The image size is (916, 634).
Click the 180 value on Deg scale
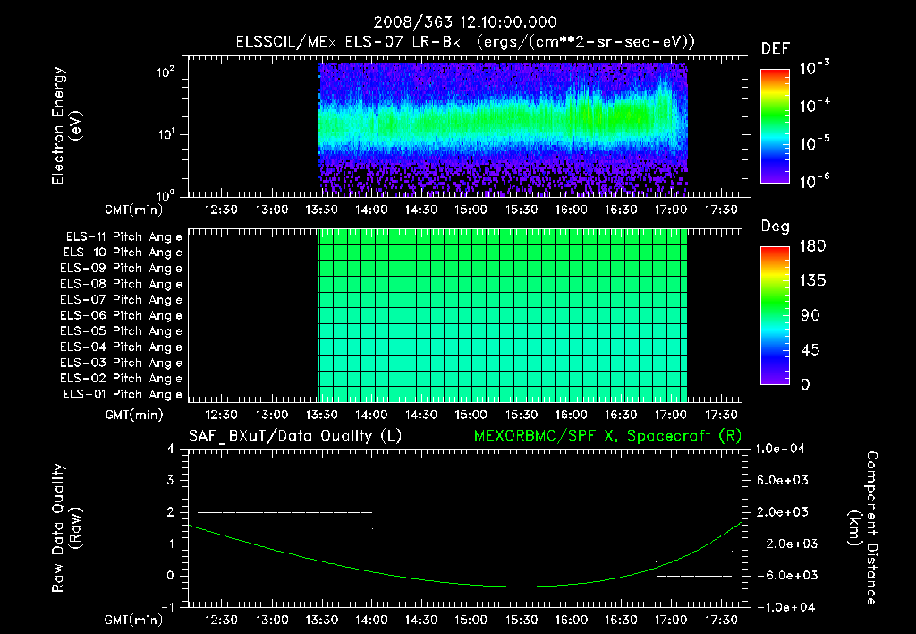(x=812, y=246)
